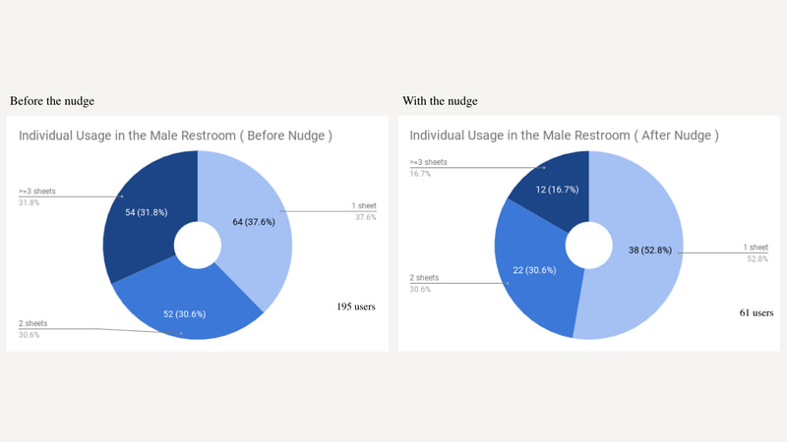
Task: Click the '1 sheet 37.6%' label
Action: point(364,211)
